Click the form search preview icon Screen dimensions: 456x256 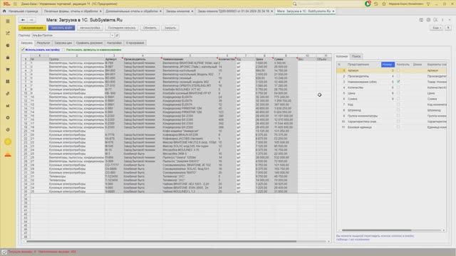click(435, 20)
